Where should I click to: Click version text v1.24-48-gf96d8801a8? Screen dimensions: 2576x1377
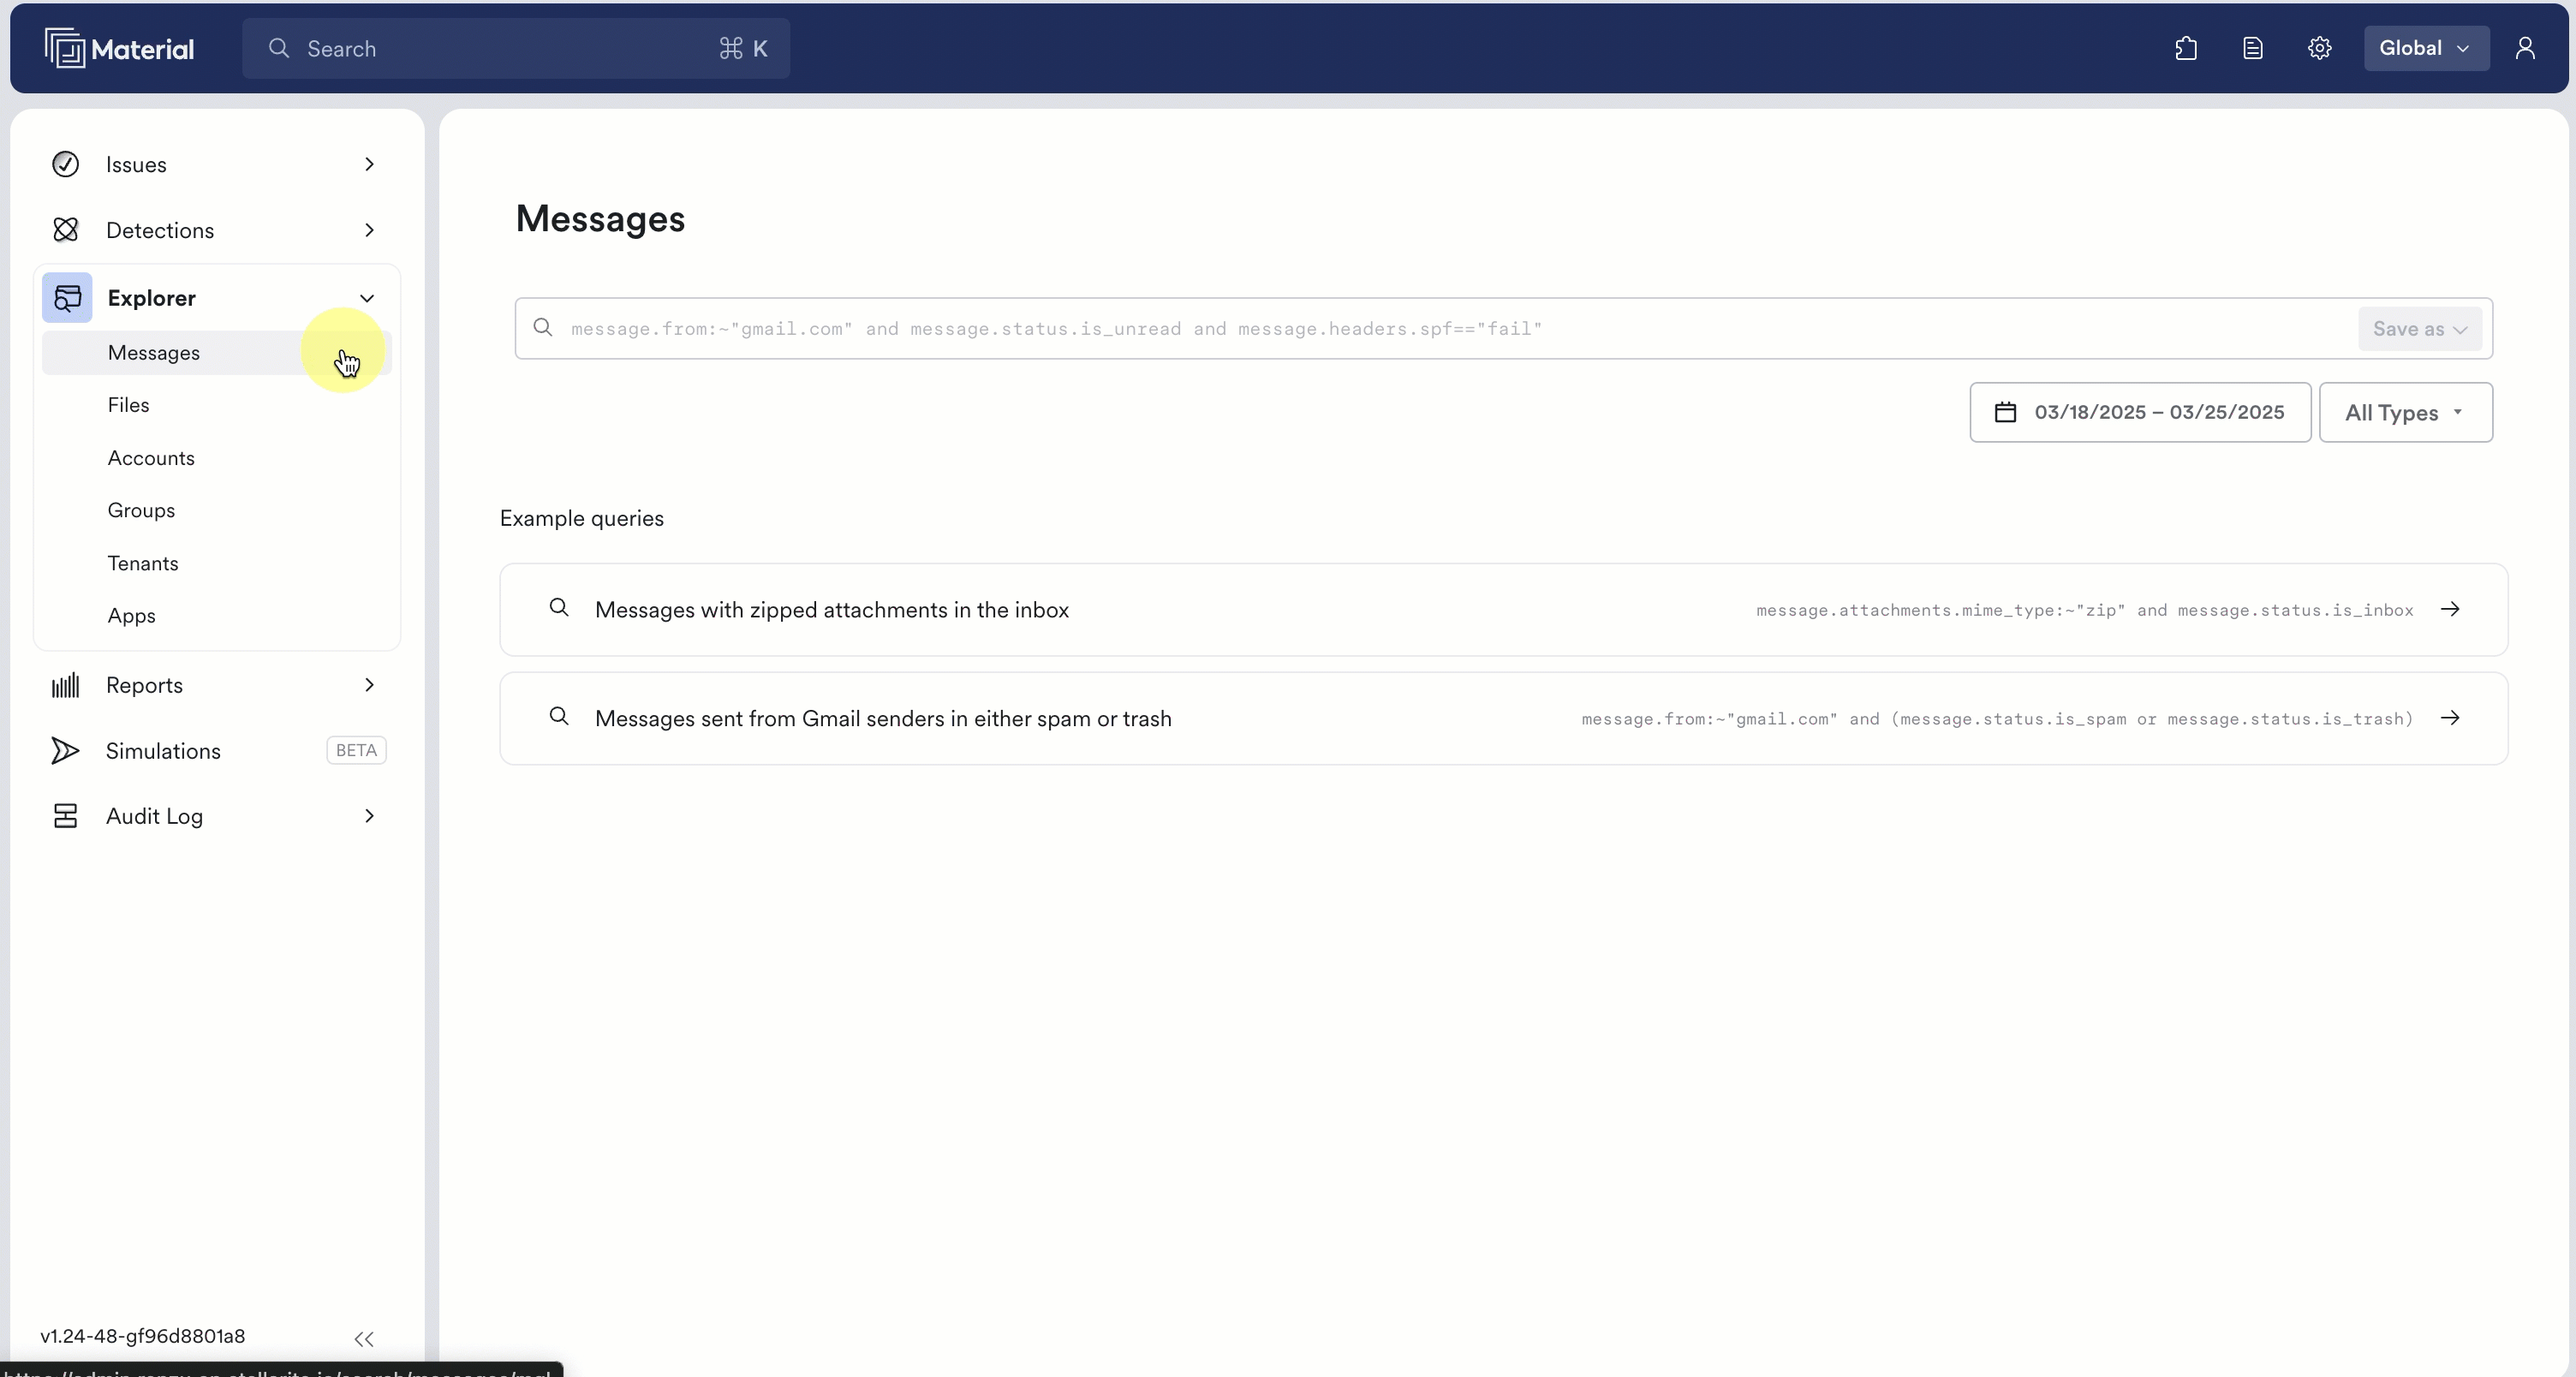coord(143,1336)
